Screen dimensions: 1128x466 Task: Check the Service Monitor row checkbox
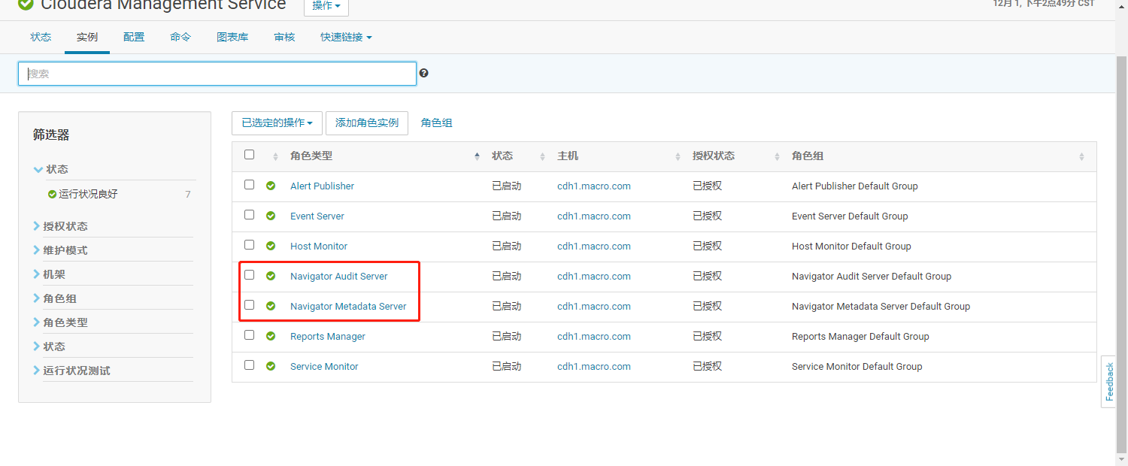click(250, 365)
